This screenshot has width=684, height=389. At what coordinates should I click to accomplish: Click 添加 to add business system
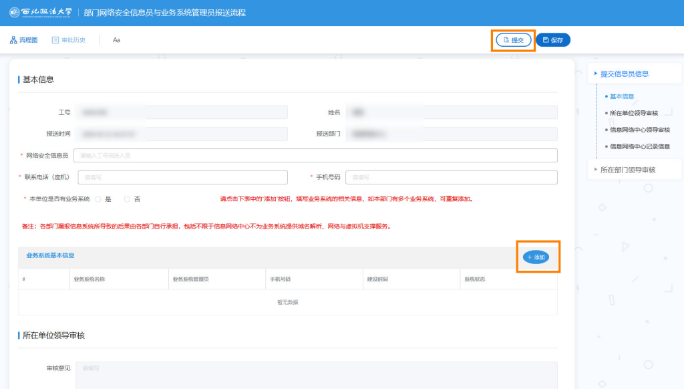point(536,257)
